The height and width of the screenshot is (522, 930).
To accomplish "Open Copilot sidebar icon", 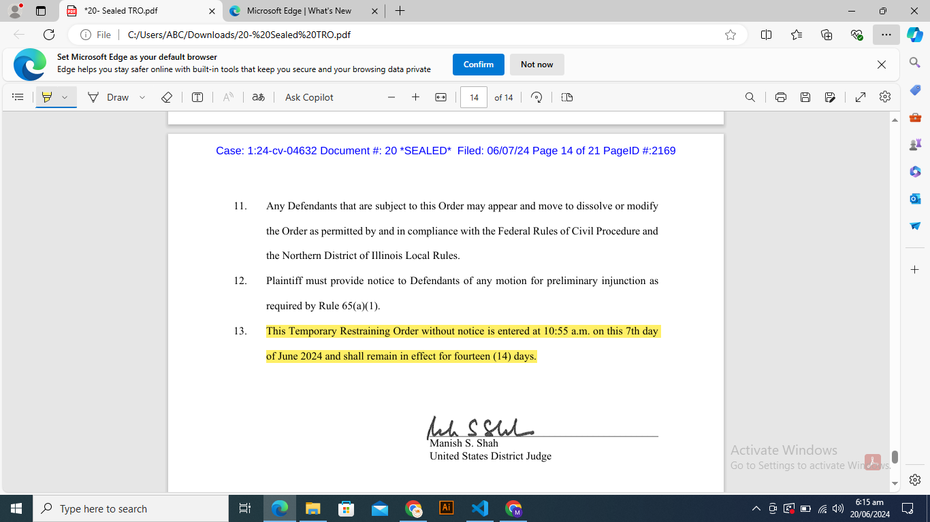I will point(914,35).
